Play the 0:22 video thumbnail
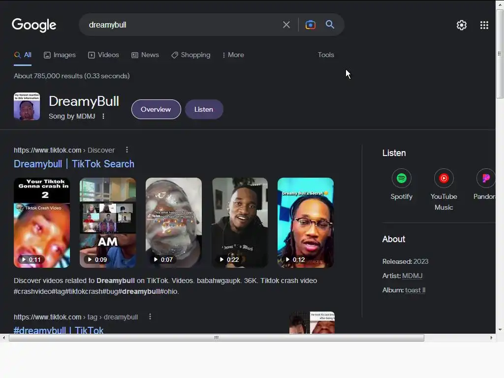504x378 pixels. point(240,223)
